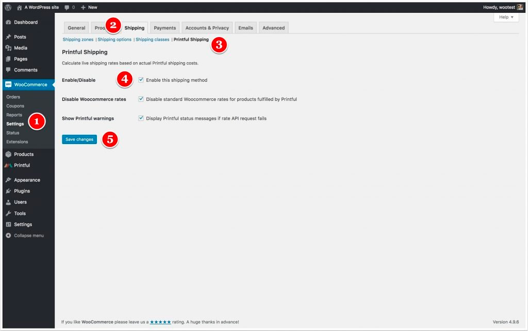Image resolution: width=528 pixels, height=331 pixels.
Task: Open Reports under WooCommerce
Action: point(14,115)
